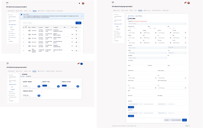Open calendar icon of ETA under Mother Vessel Voyage
The width and height of the screenshot is (203, 128).
pyautogui.click(x=185, y=88)
